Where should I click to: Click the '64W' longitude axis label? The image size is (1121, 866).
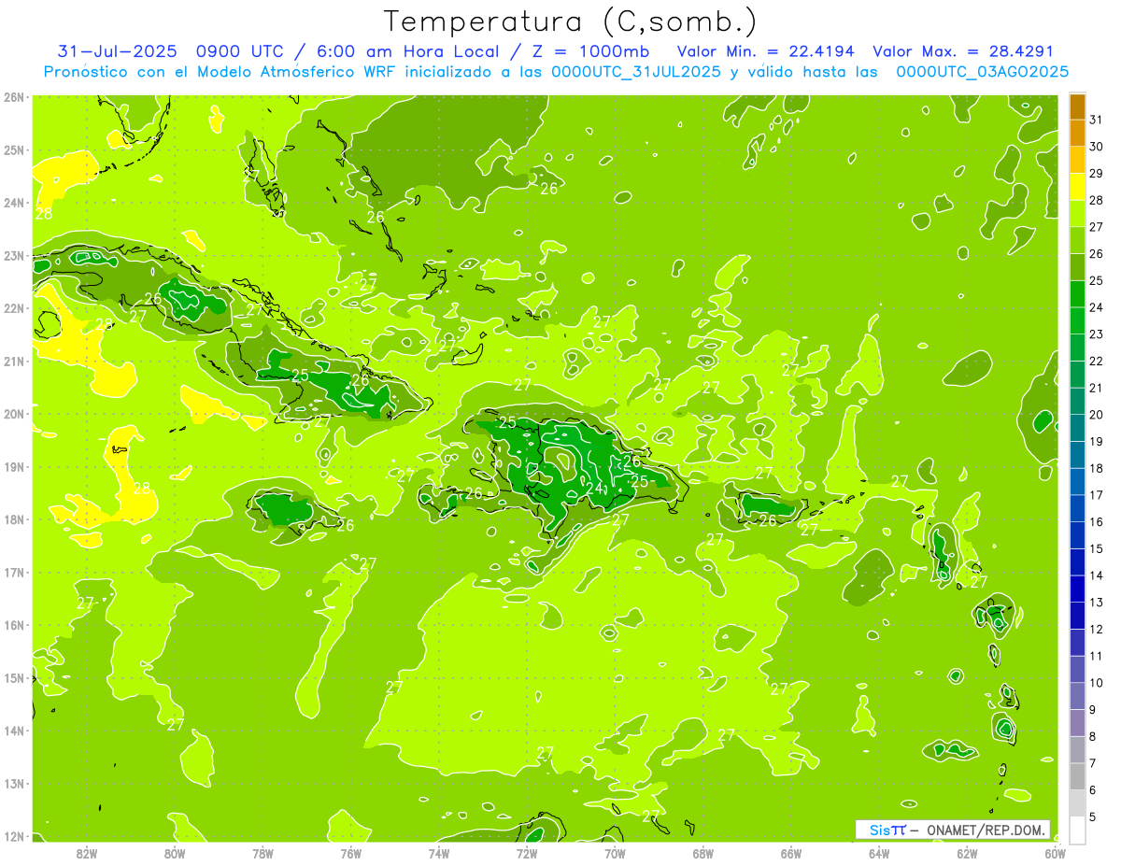click(879, 853)
